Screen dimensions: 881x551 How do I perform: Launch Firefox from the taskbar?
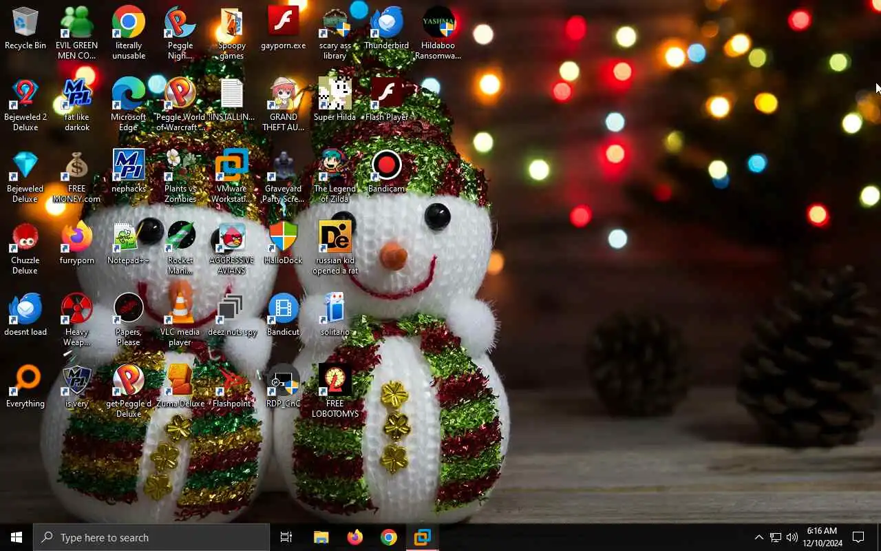coord(354,537)
